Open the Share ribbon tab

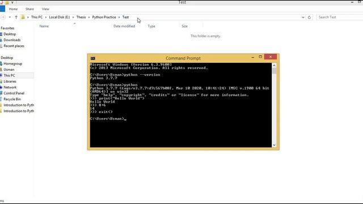point(29,9)
